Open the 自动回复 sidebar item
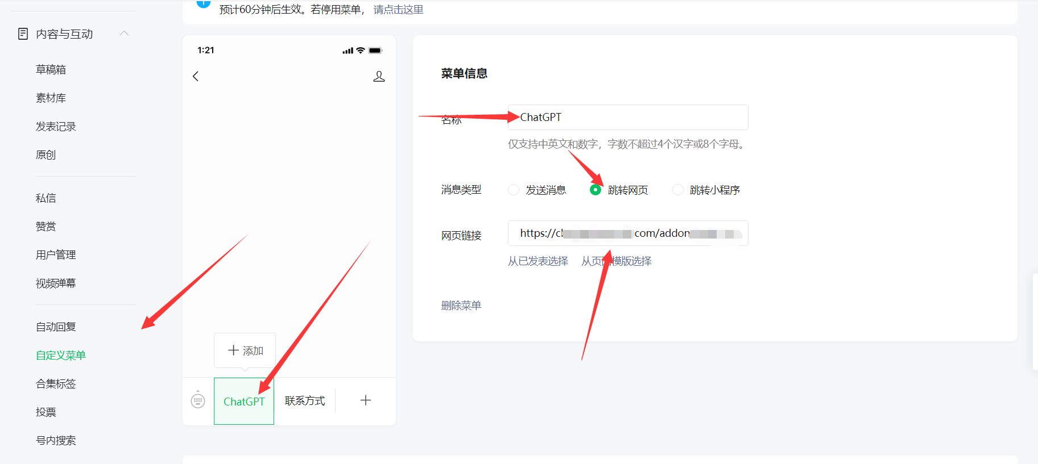1038x464 pixels. point(56,327)
